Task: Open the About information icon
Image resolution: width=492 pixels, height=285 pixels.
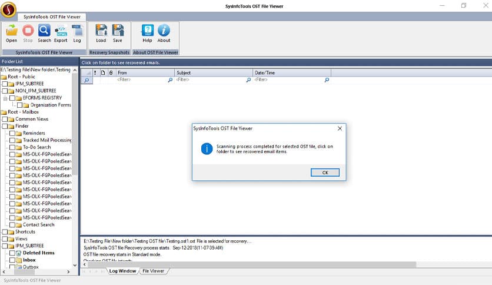Action: [x=164, y=31]
